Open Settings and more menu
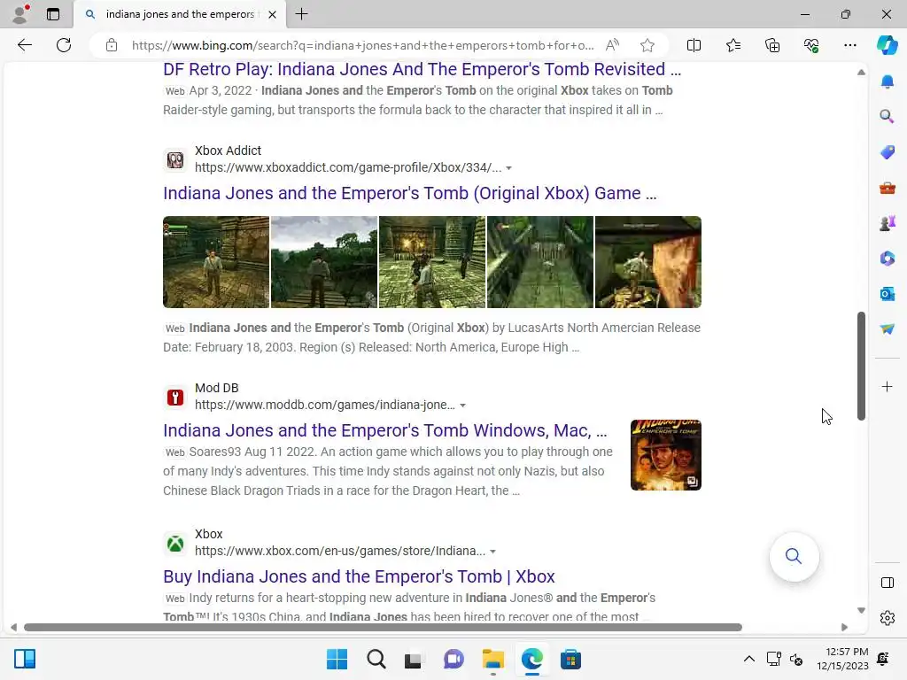This screenshot has height=680, width=907. point(849,45)
